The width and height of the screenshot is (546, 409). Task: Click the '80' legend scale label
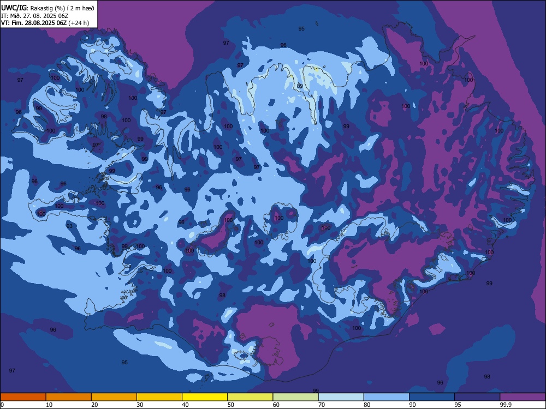click(367, 405)
